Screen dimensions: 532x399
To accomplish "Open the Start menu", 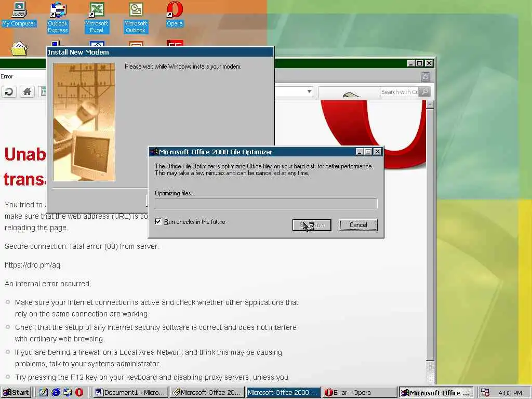I will point(16,393).
